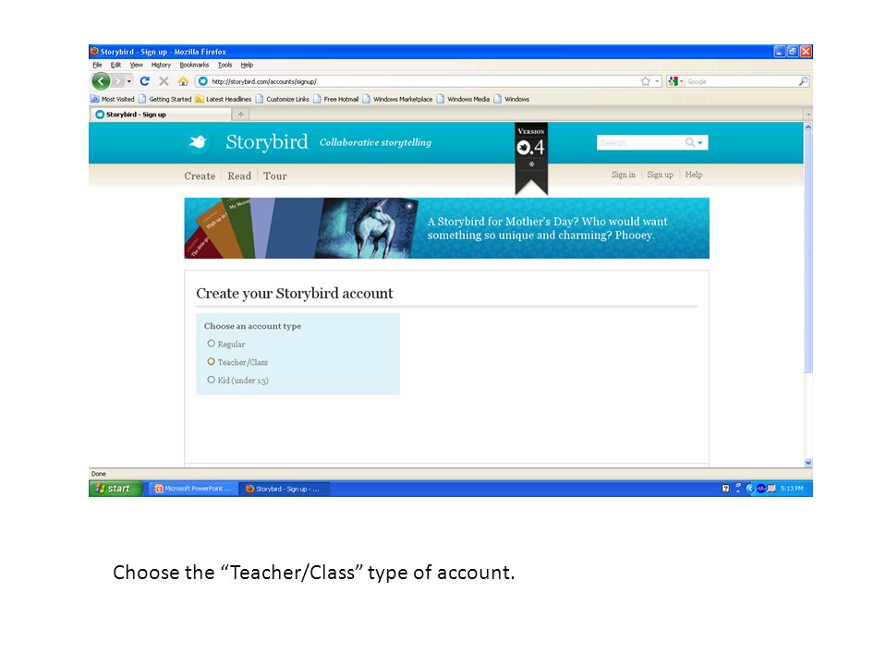The image size is (887, 665).
Task: Click the vertical scrollbar thumb
Action: coord(808,252)
